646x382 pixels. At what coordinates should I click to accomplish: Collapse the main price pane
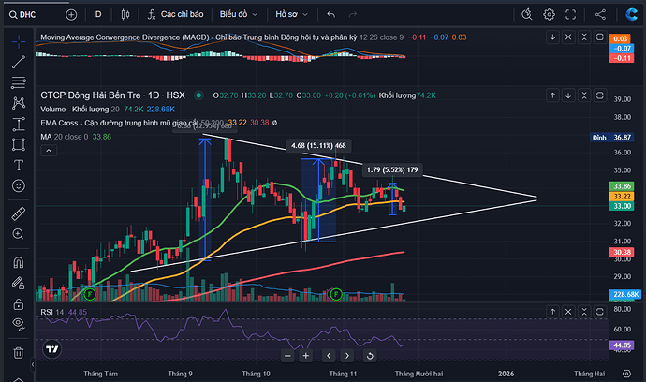pos(584,95)
